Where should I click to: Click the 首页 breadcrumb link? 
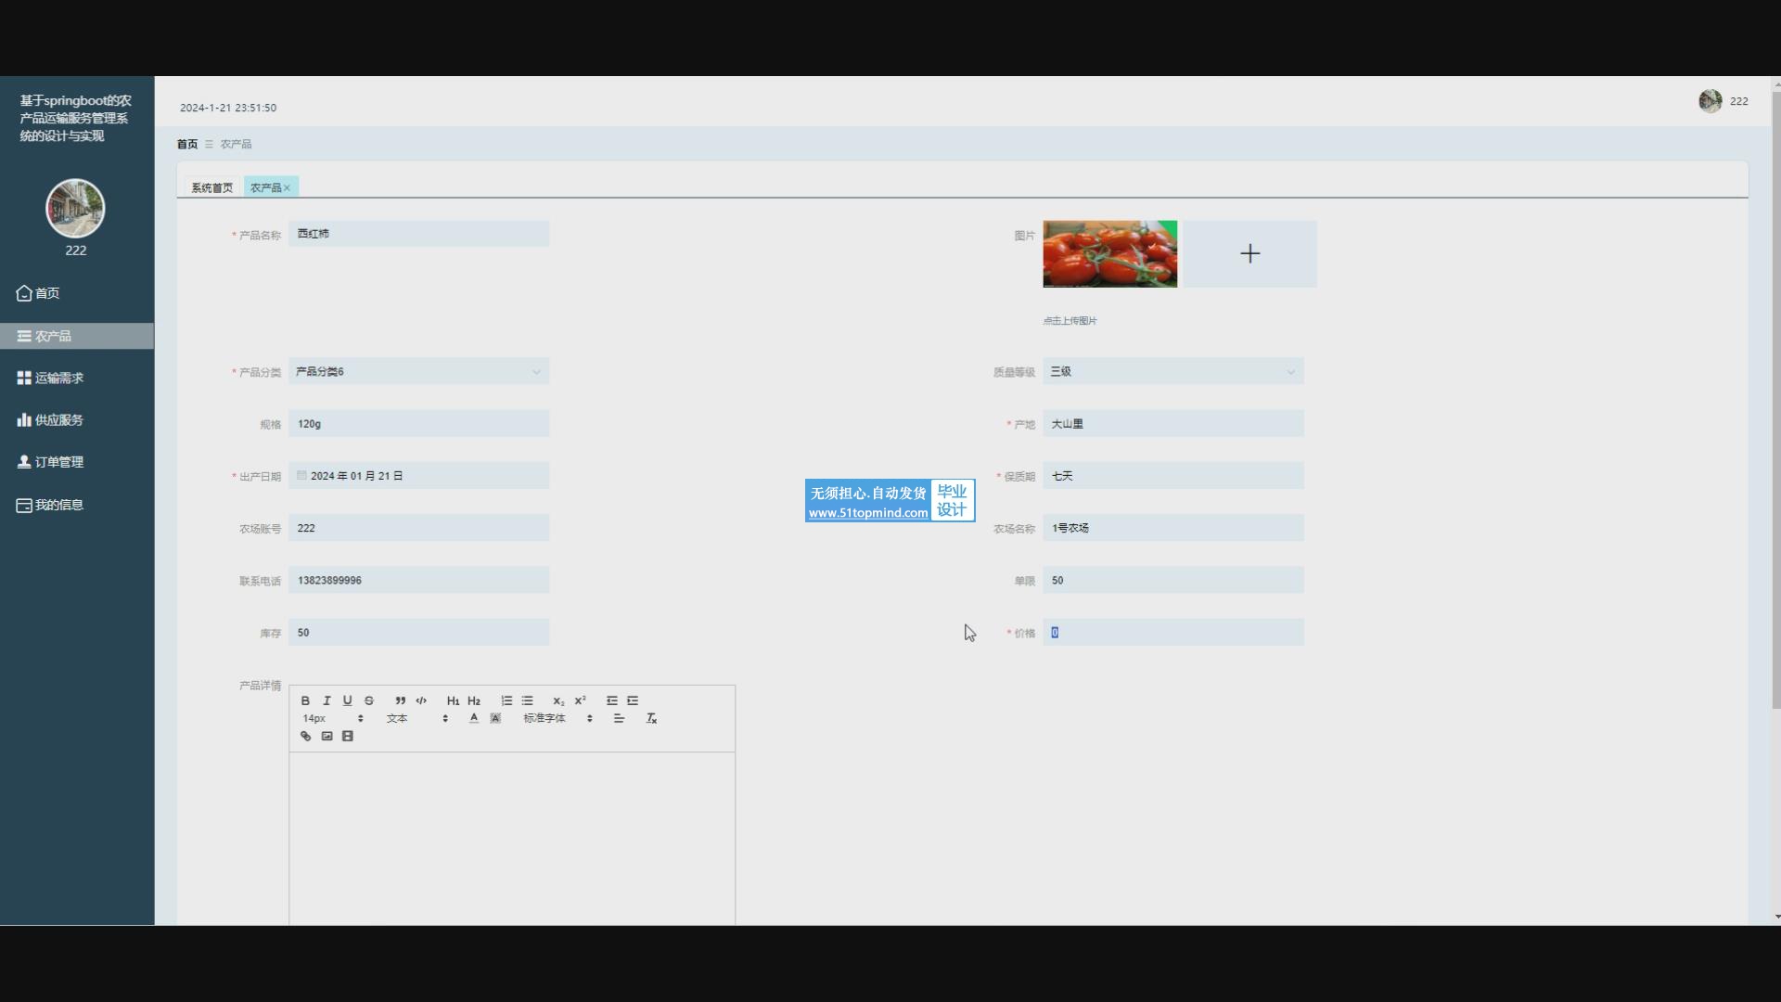pyautogui.click(x=187, y=144)
